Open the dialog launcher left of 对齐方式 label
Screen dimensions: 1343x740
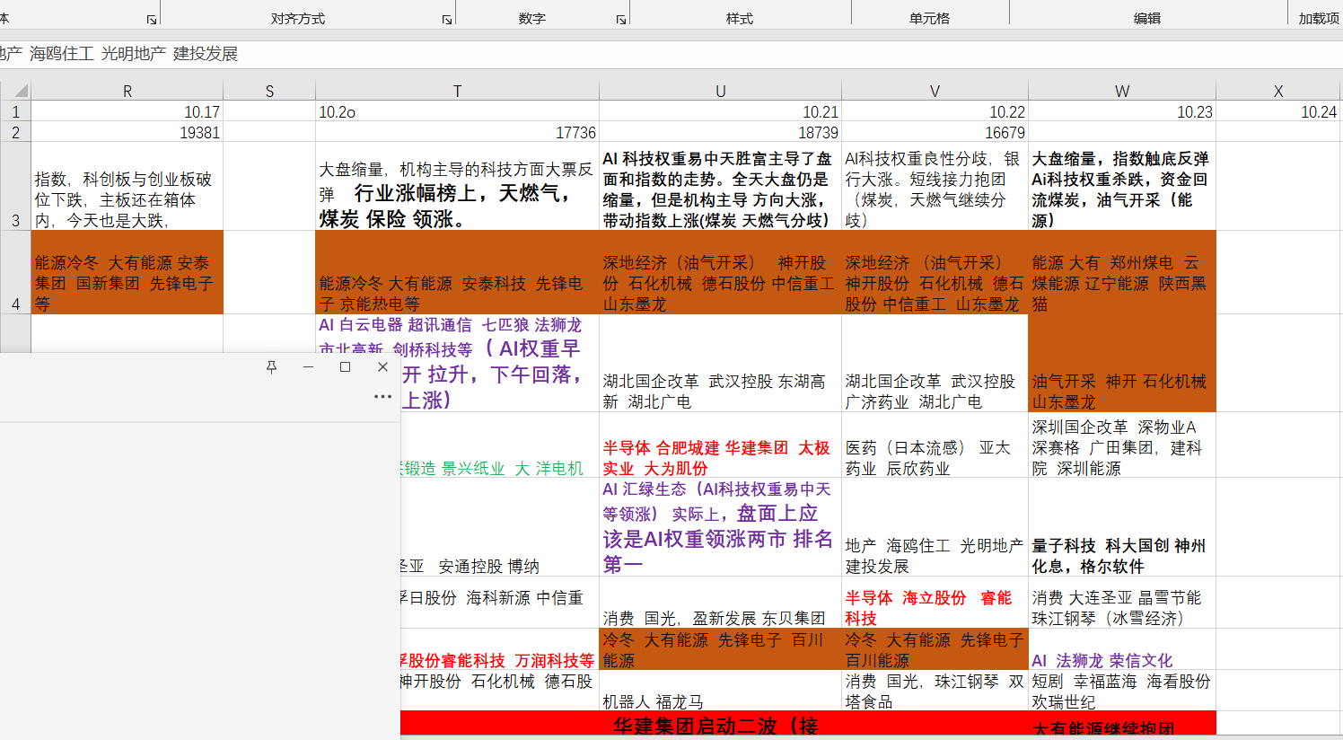152,19
